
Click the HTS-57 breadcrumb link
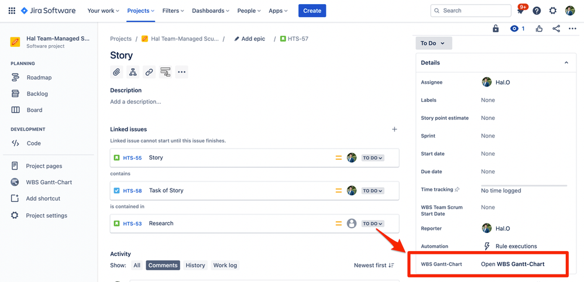(x=294, y=39)
